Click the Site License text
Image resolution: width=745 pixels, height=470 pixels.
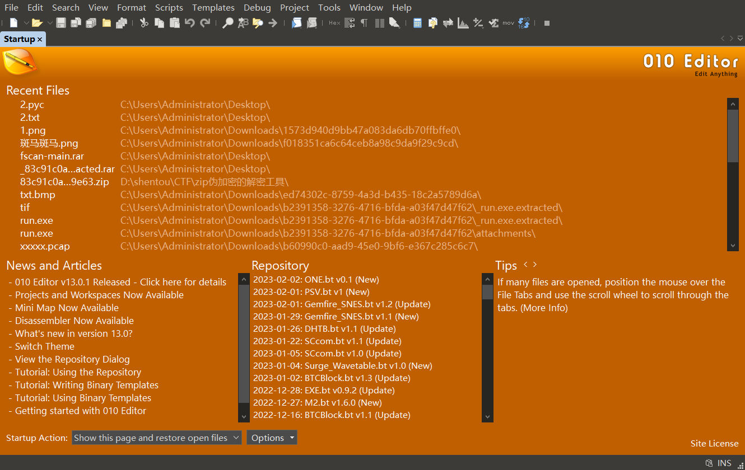tap(714, 443)
